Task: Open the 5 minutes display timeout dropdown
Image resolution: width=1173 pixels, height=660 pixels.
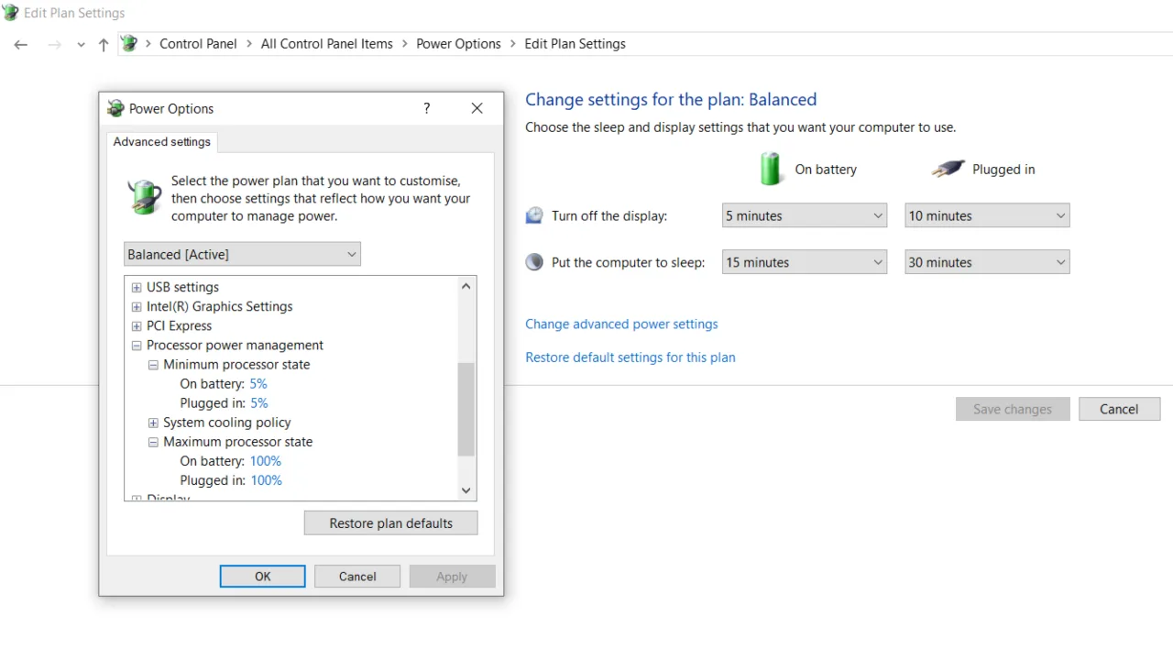Action: coord(803,215)
